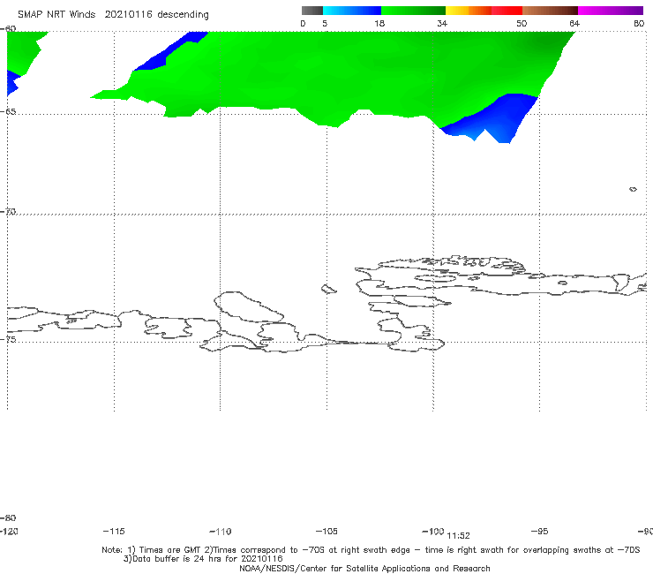Click the tiny island outline near -91 longitude
The width and height of the screenshot is (653, 574).
click(633, 189)
